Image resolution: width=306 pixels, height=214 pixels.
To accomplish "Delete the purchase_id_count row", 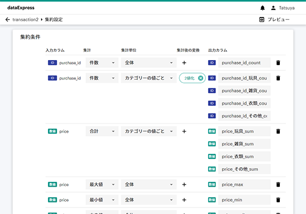I will pos(278,63).
